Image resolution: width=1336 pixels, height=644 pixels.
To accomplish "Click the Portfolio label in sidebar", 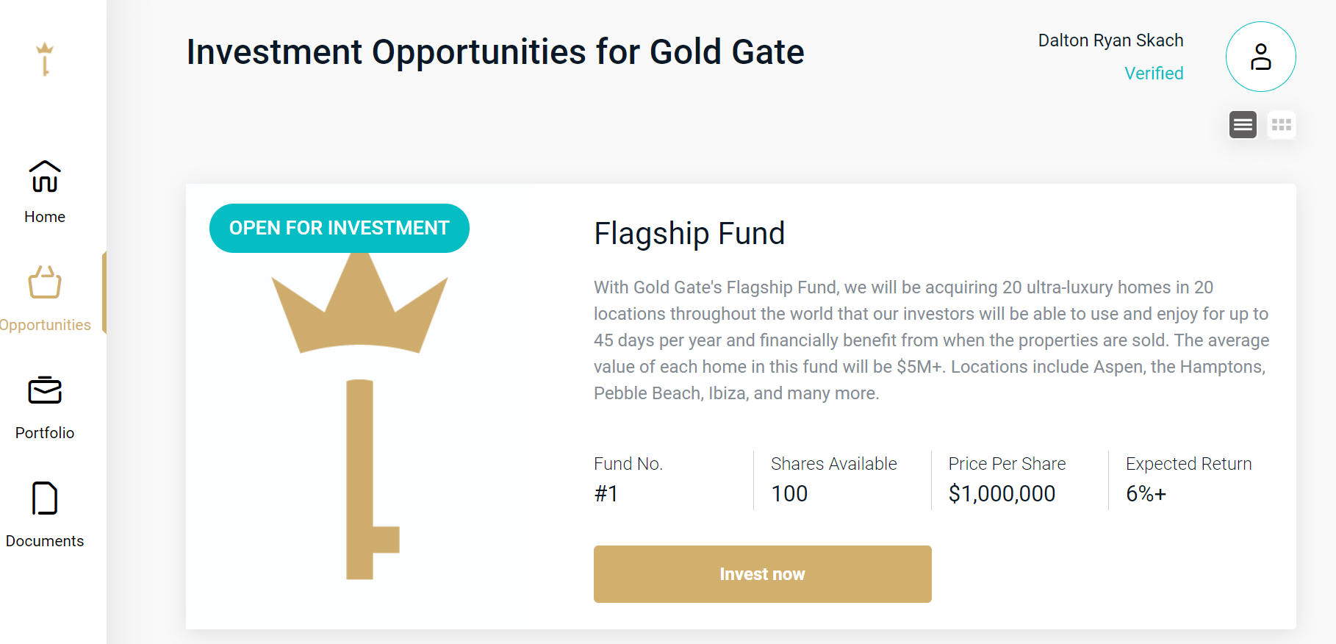I will pyautogui.click(x=45, y=433).
